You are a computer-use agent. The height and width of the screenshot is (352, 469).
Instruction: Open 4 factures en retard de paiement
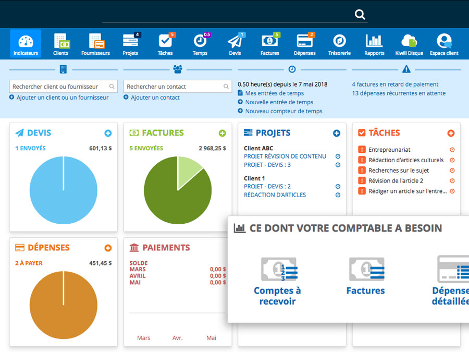395,84
